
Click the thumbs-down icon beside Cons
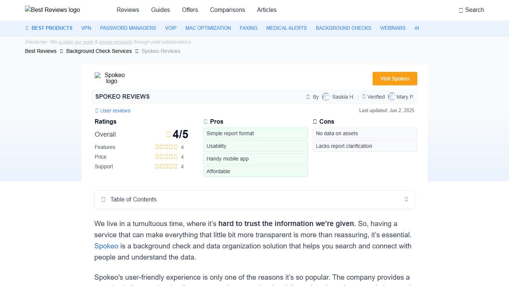314,121
